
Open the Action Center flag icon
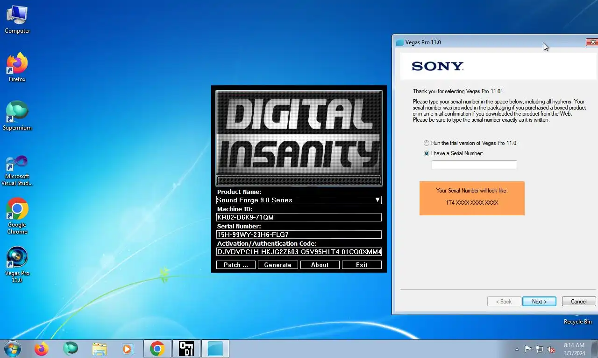tap(528, 349)
